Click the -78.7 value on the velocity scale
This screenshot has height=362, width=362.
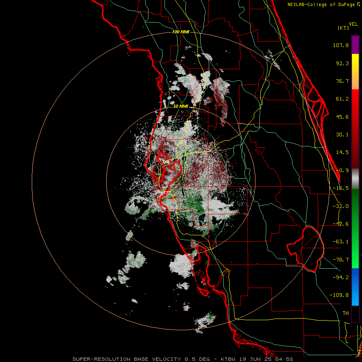(x=341, y=260)
